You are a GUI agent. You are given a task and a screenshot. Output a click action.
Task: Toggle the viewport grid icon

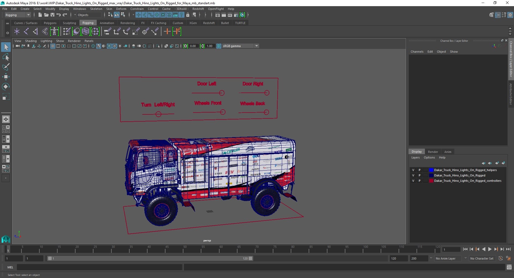point(53,46)
